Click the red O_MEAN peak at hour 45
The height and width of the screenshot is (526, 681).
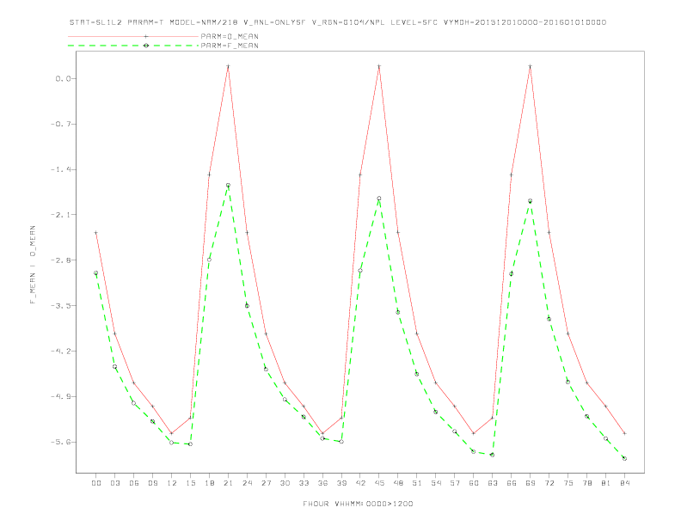(x=379, y=66)
